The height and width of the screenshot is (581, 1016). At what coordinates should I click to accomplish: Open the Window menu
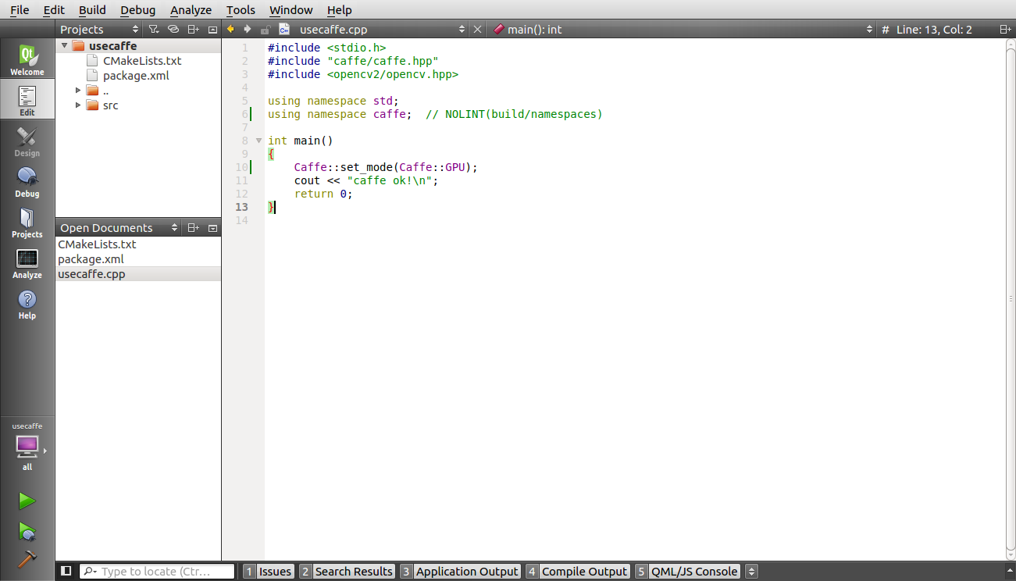(x=291, y=10)
